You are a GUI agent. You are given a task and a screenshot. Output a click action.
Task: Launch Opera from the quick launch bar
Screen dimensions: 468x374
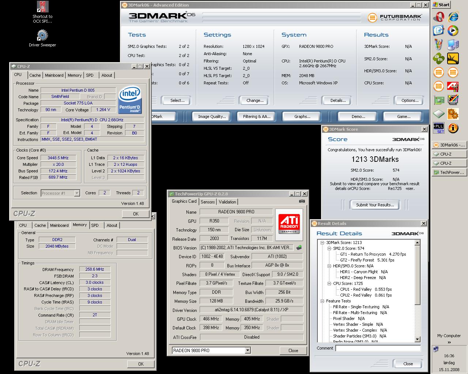click(x=438, y=16)
